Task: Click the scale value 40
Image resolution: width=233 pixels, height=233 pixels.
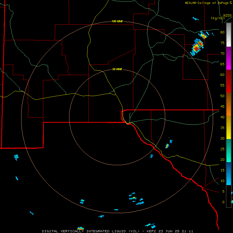Action: [222, 117]
